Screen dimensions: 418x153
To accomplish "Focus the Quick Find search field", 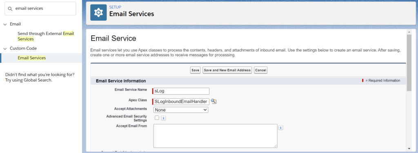I will click(40, 9).
